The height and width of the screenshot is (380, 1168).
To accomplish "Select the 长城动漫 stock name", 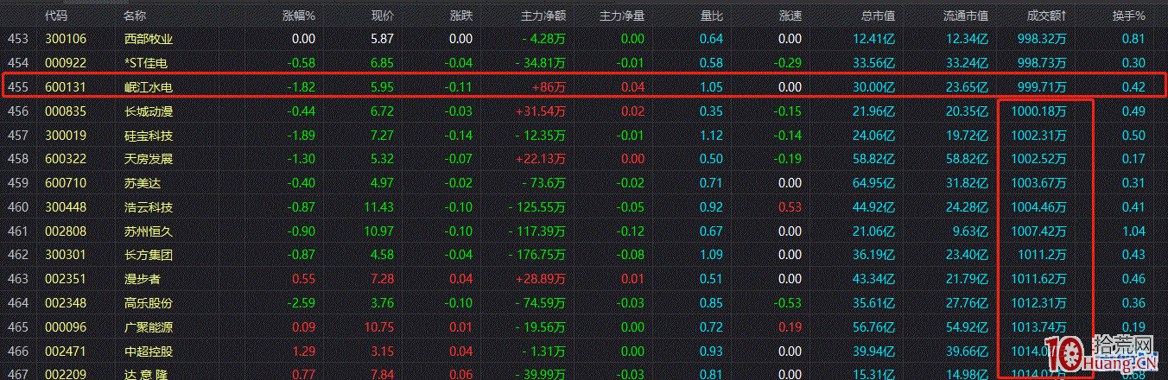I will tap(149, 111).
